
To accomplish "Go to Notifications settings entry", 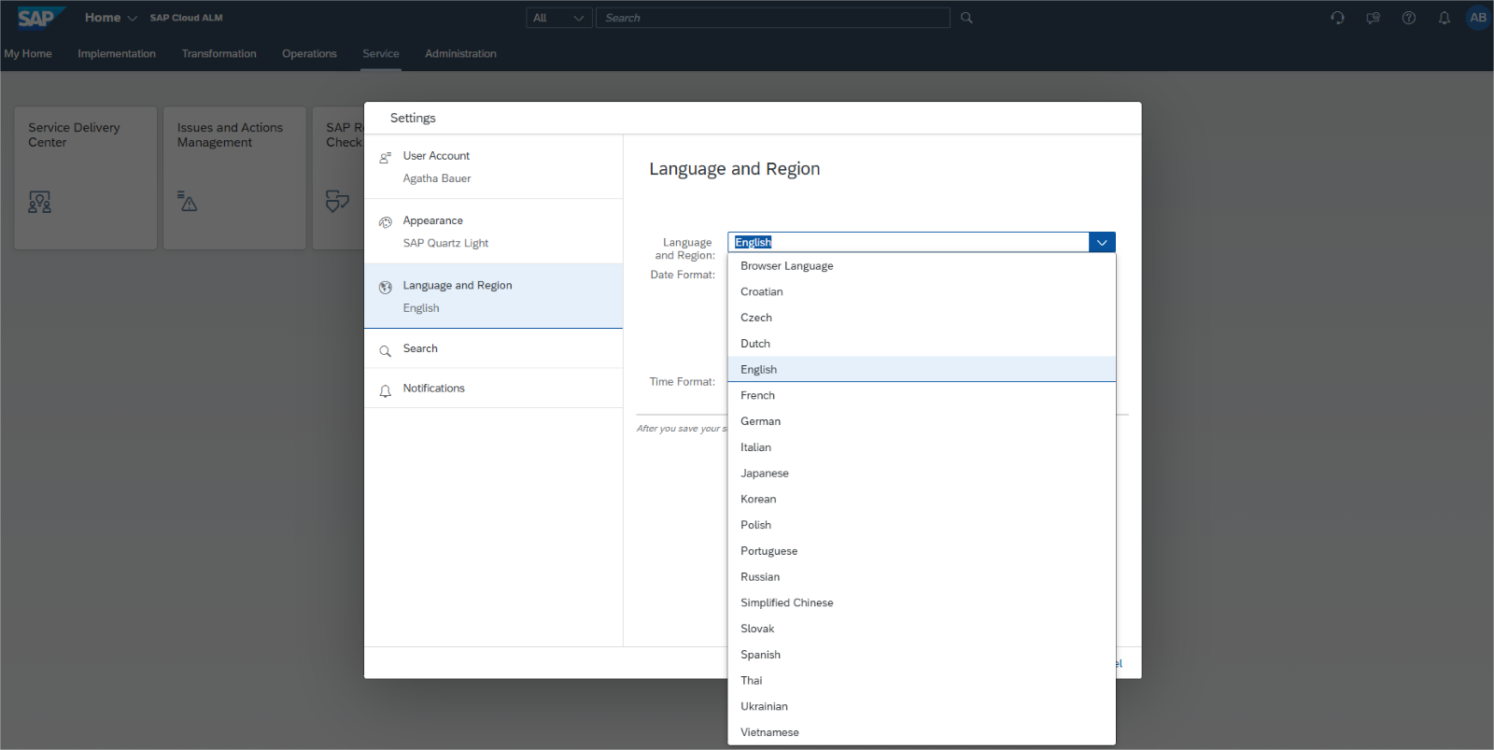I will pyautogui.click(x=433, y=389).
